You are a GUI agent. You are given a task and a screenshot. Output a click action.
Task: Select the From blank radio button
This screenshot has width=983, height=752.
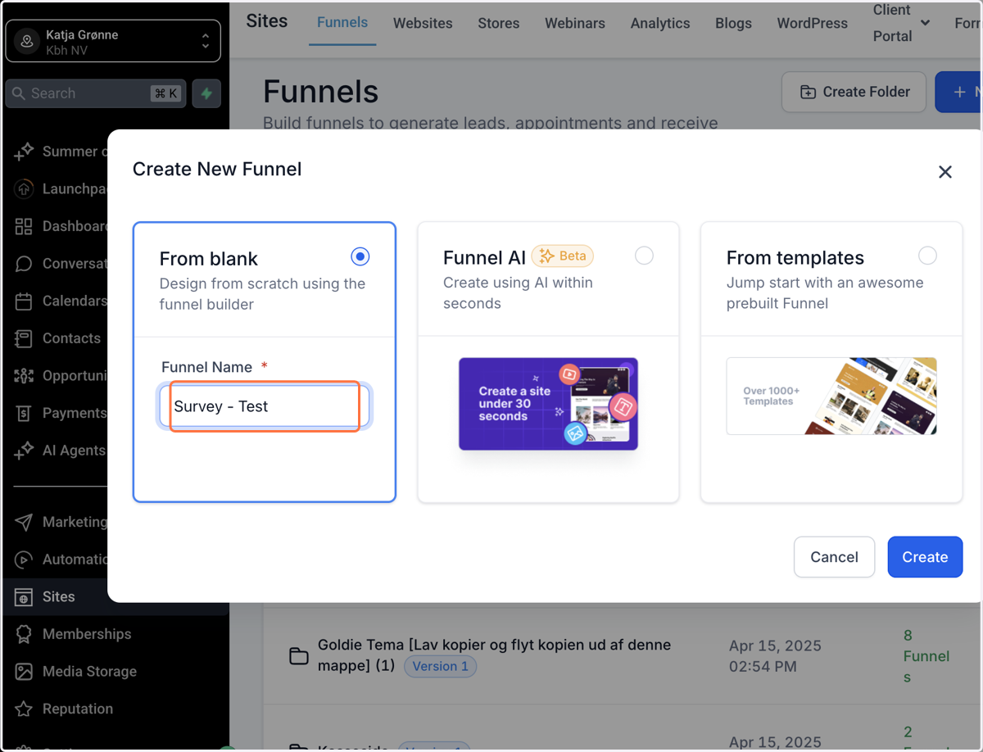[360, 256]
